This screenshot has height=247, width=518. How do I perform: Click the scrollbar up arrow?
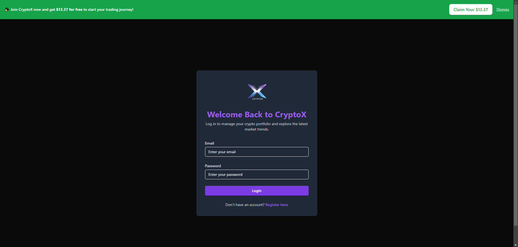516,2
